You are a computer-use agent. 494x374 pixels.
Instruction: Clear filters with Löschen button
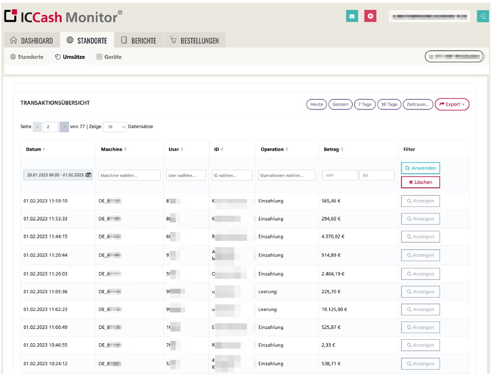420,182
